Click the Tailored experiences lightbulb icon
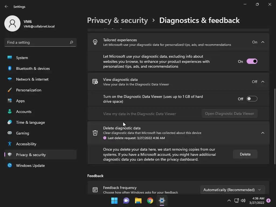The width and height of the screenshot is (276, 207). pyautogui.click(x=95, y=42)
